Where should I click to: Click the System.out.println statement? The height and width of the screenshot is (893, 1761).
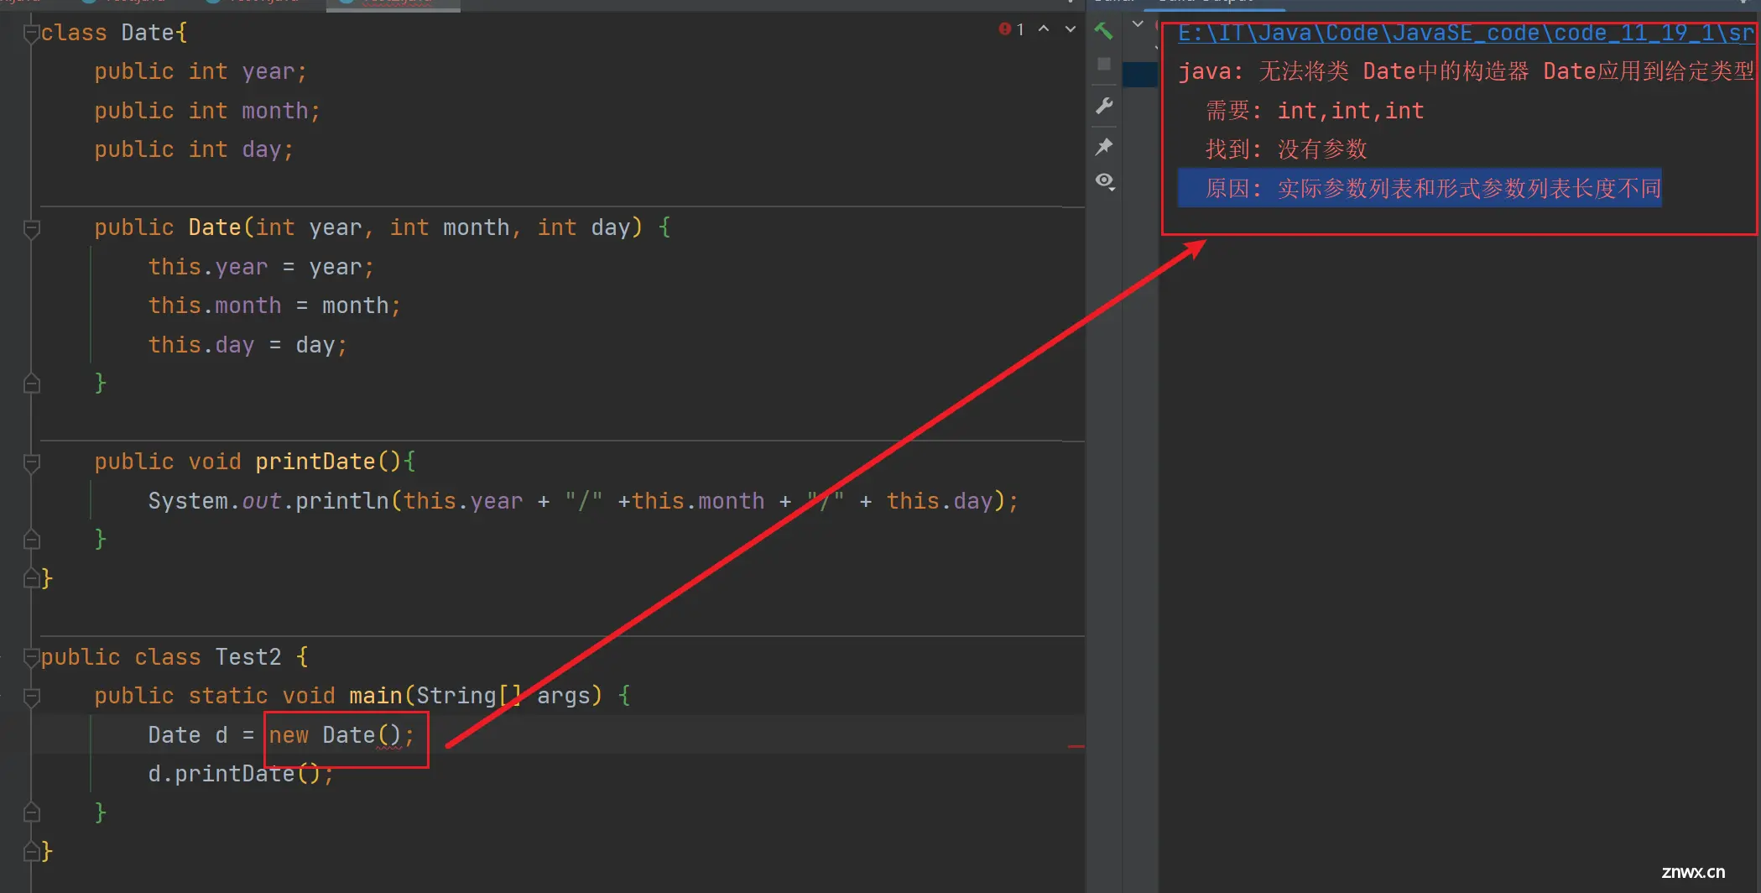pyautogui.click(x=583, y=501)
